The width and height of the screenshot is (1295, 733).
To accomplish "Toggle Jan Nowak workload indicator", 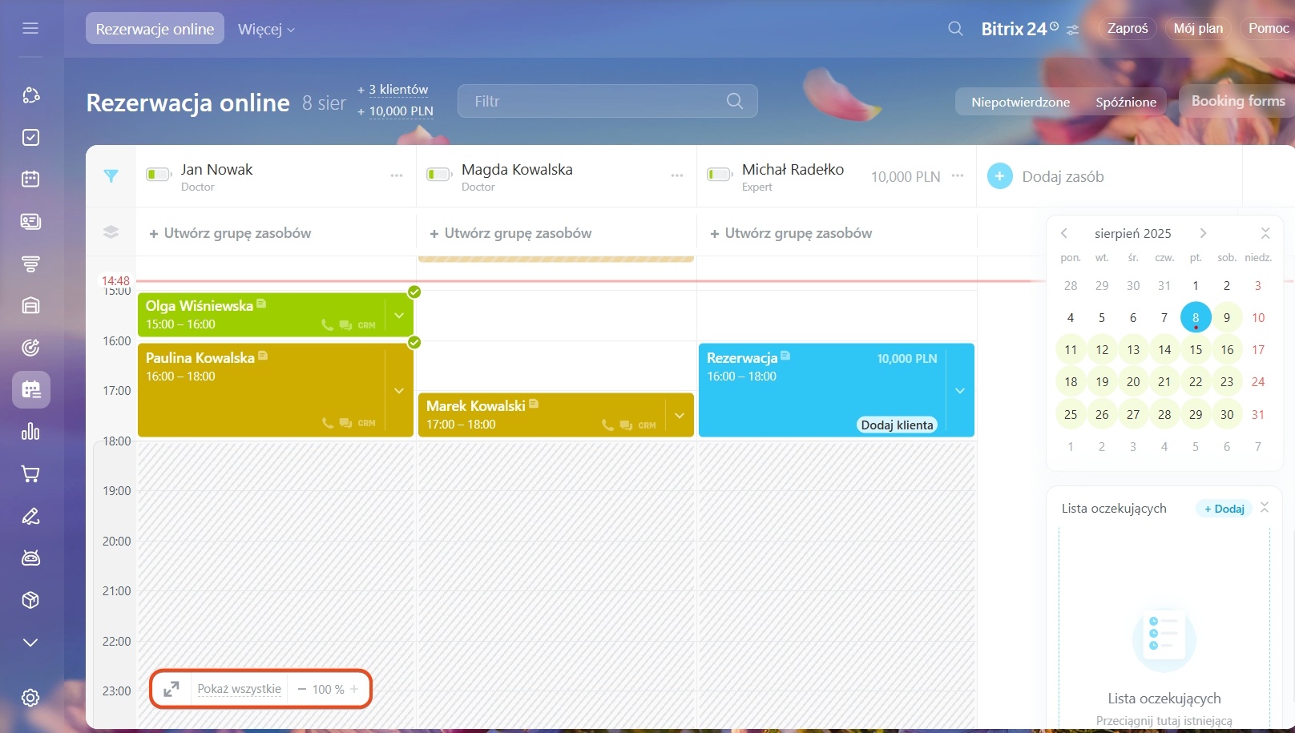I will coord(158,175).
